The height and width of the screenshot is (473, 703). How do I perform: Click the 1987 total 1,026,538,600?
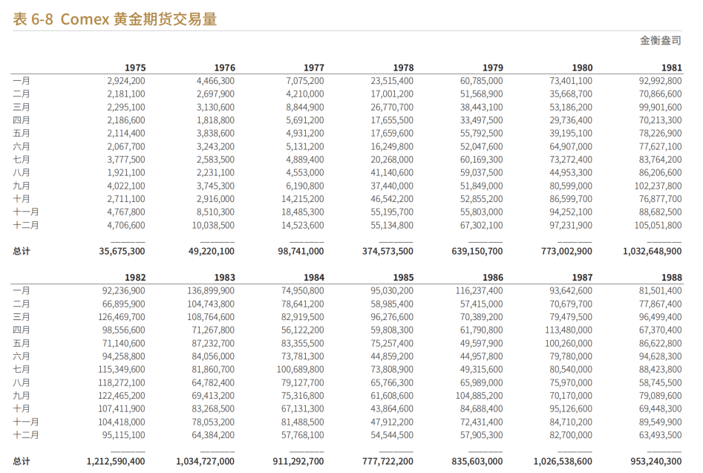[563, 461]
